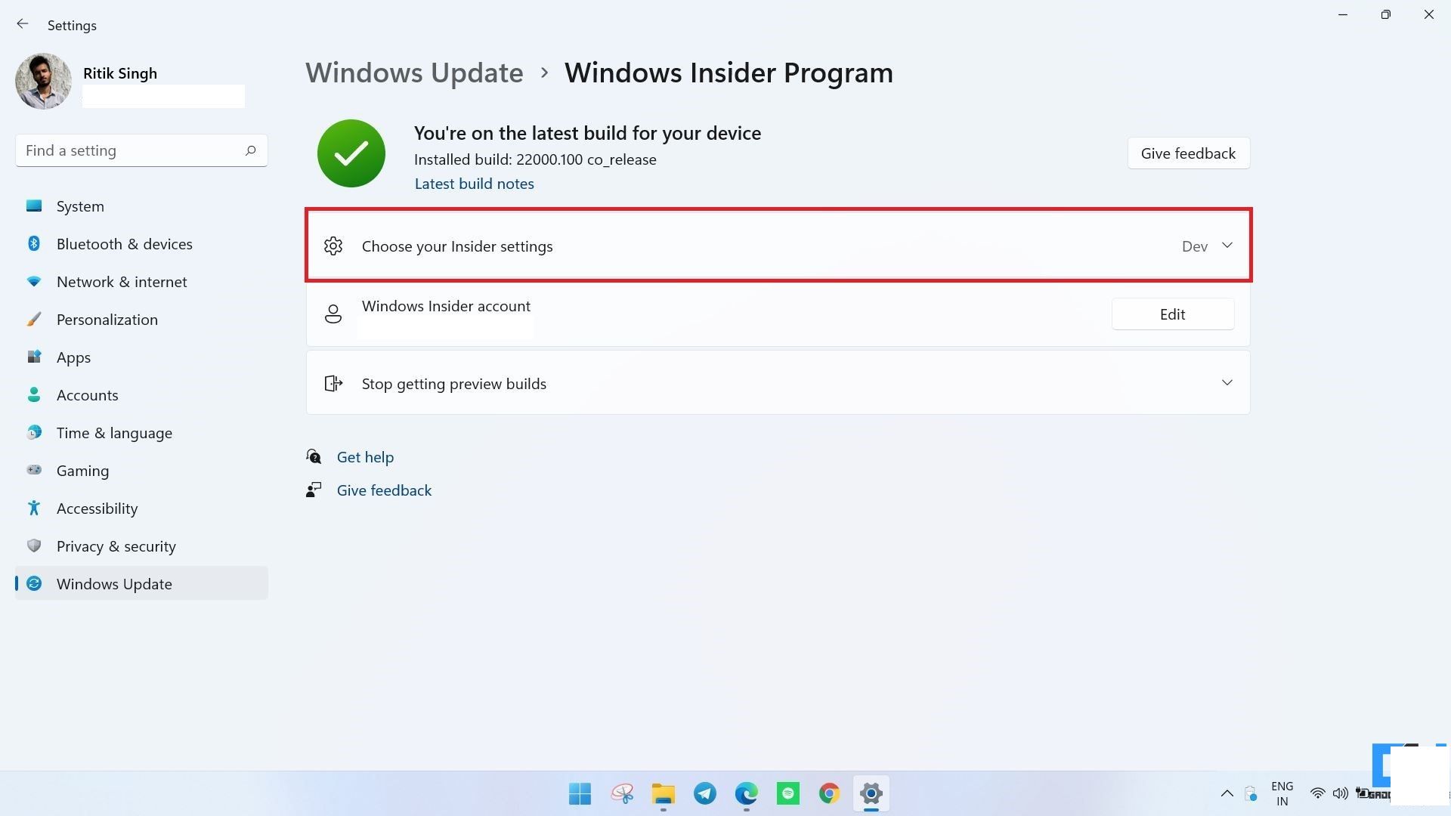
Task: Click Edit Windows Insider account
Action: 1172,314
